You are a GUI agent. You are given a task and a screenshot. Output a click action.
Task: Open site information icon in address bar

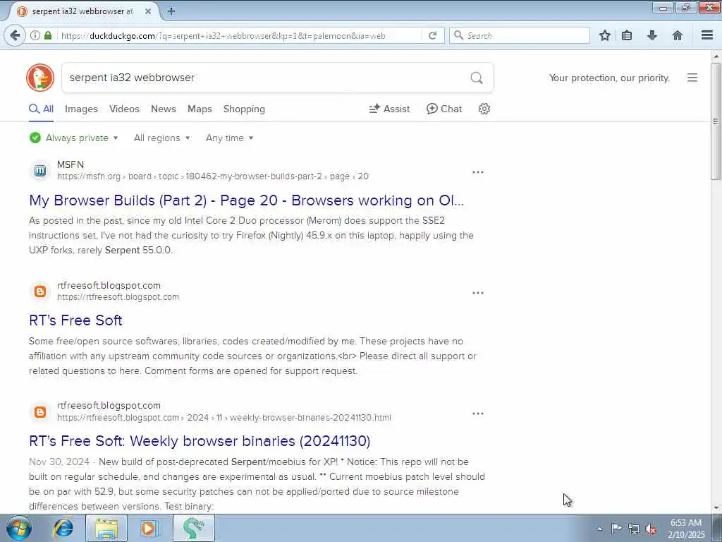coord(35,35)
